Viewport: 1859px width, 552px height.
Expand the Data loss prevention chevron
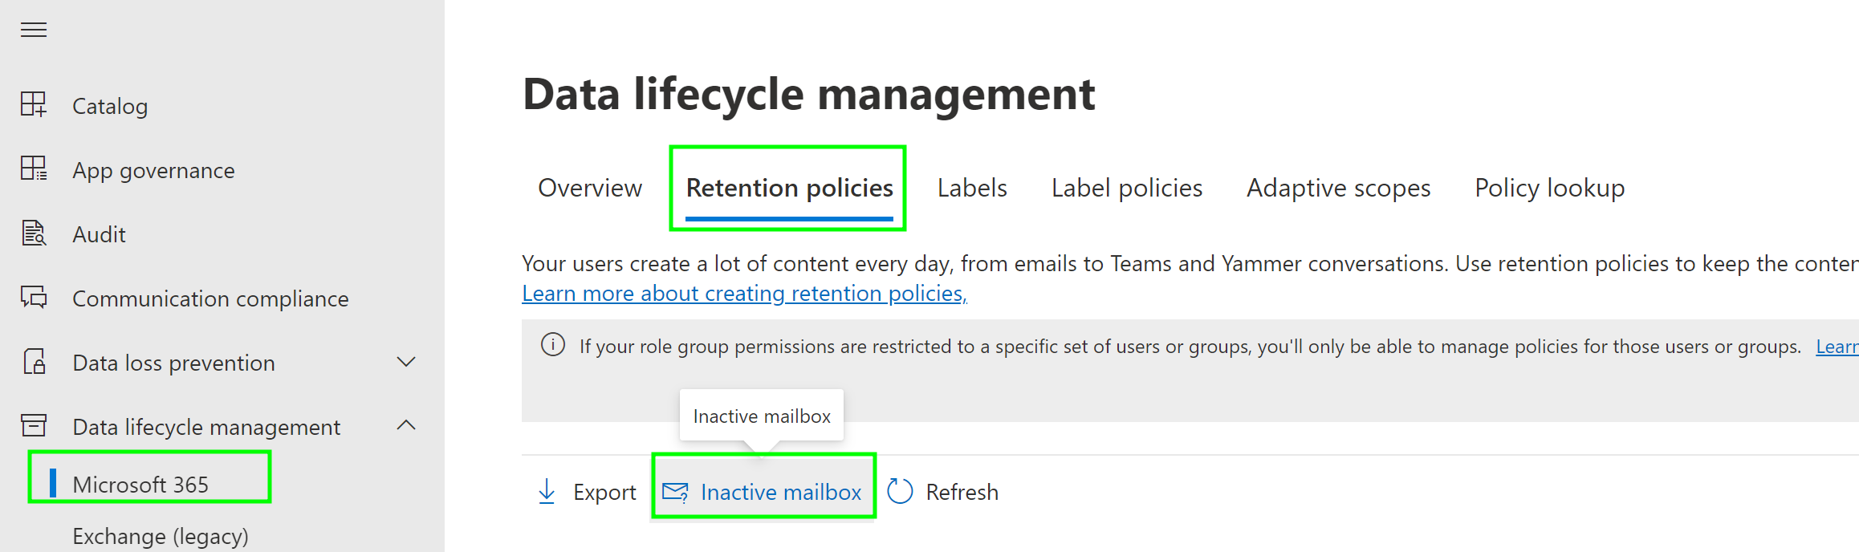pyautogui.click(x=406, y=362)
